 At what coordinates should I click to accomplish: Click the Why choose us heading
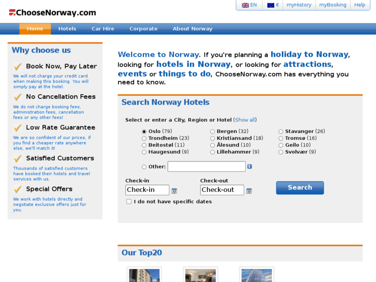pyautogui.click(x=41, y=50)
